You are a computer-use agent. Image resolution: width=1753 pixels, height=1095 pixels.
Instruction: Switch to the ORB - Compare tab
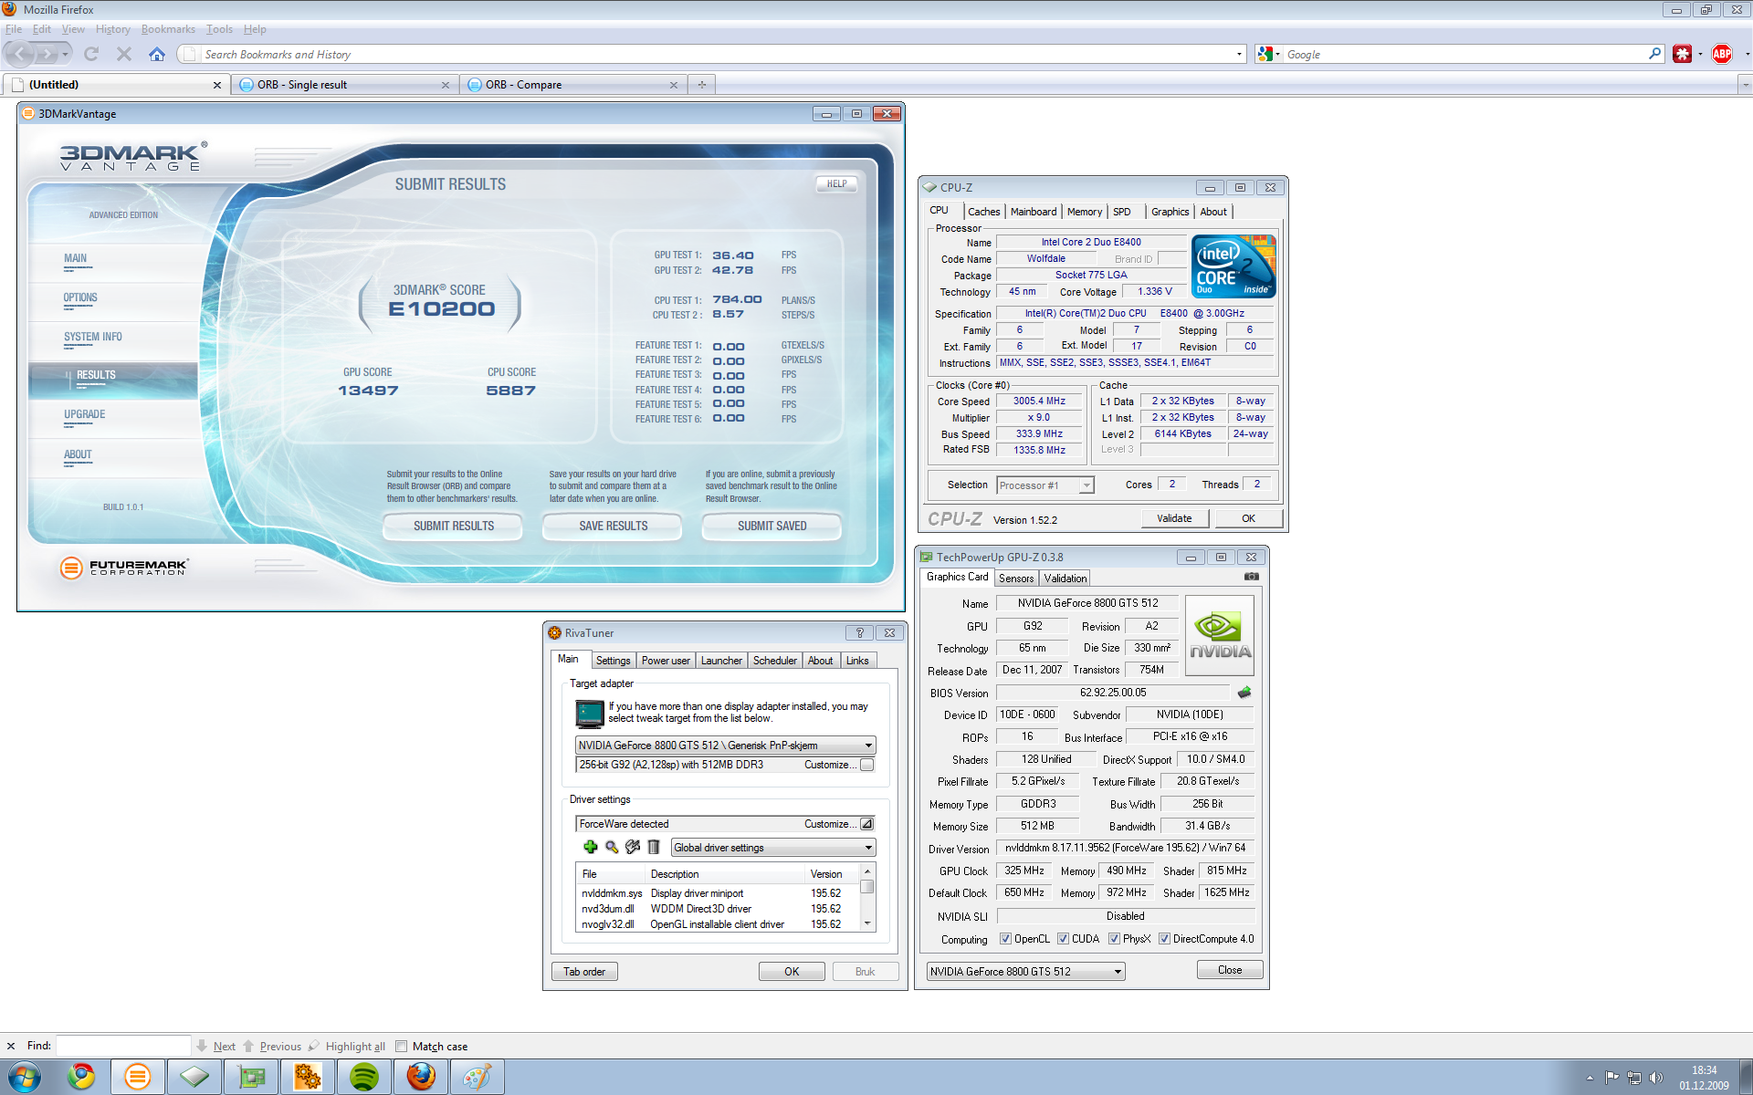click(573, 85)
